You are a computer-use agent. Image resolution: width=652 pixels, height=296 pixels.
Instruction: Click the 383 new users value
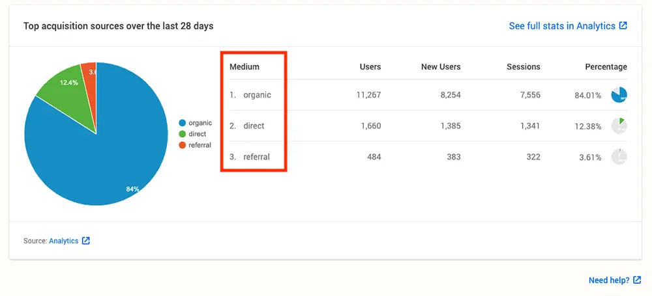[x=454, y=157]
